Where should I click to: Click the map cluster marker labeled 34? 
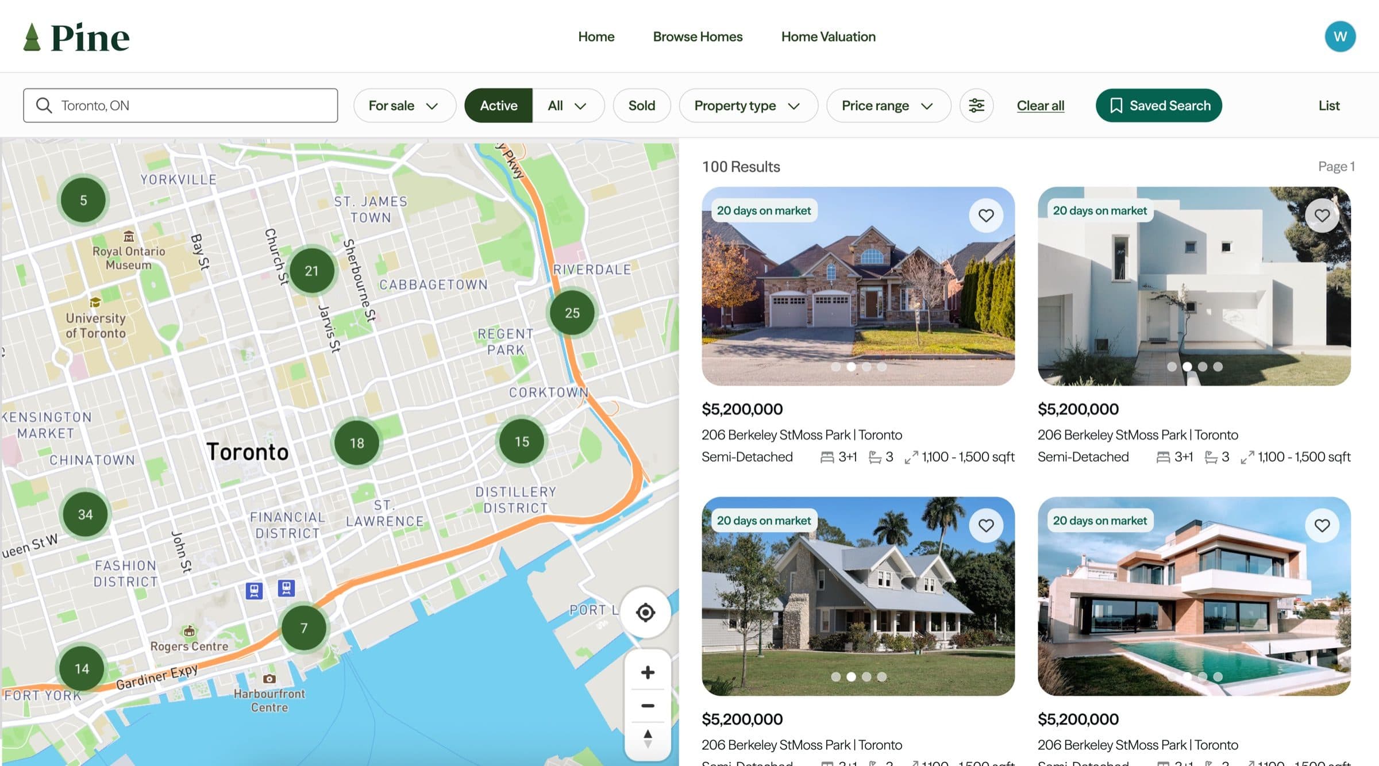[85, 514]
